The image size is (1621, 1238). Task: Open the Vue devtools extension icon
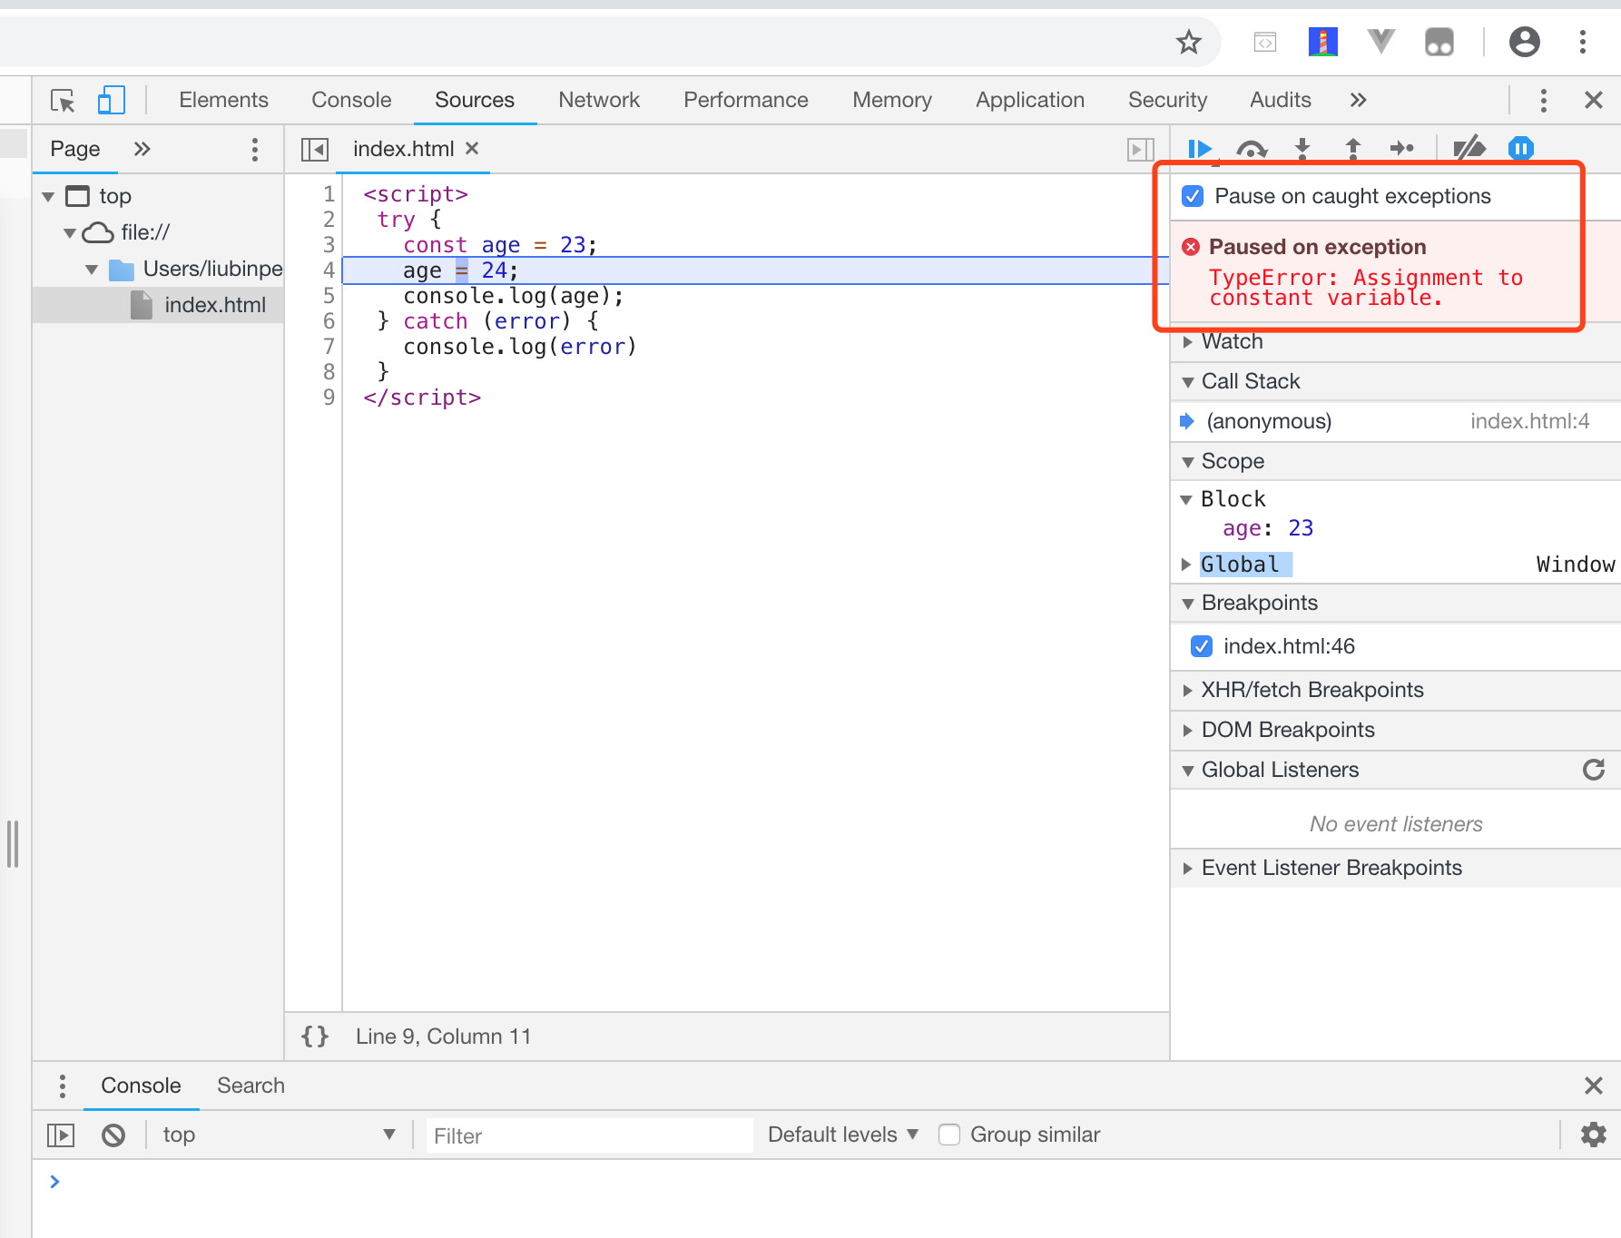[1380, 42]
